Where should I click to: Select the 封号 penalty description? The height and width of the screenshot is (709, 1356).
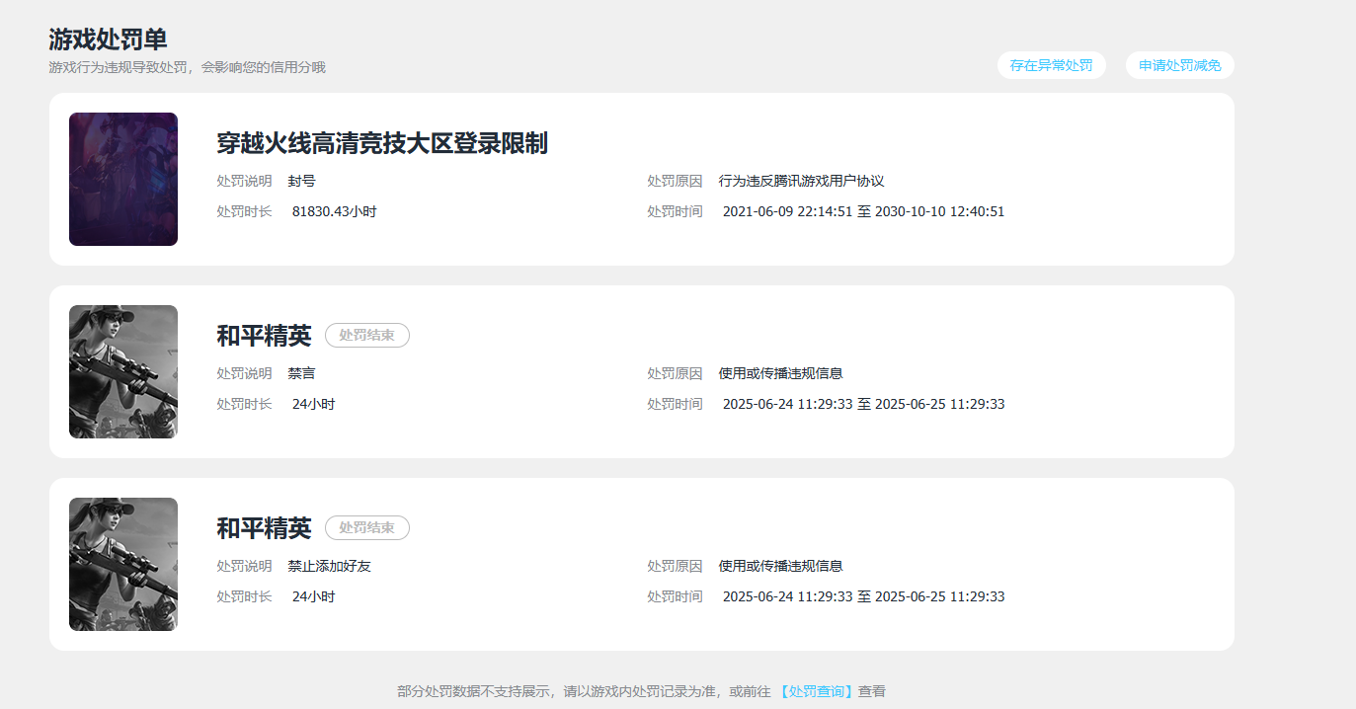click(x=302, y=181)
